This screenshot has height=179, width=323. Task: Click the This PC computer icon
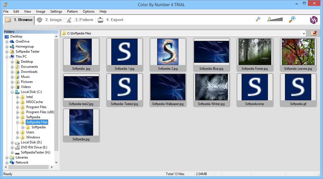[x=12, y=57]
